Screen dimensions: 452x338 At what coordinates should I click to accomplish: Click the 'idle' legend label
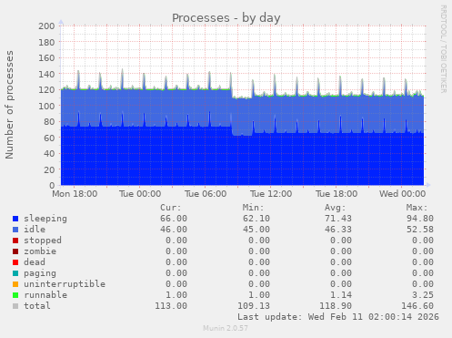pyautogui.click(x=35, y=230)
